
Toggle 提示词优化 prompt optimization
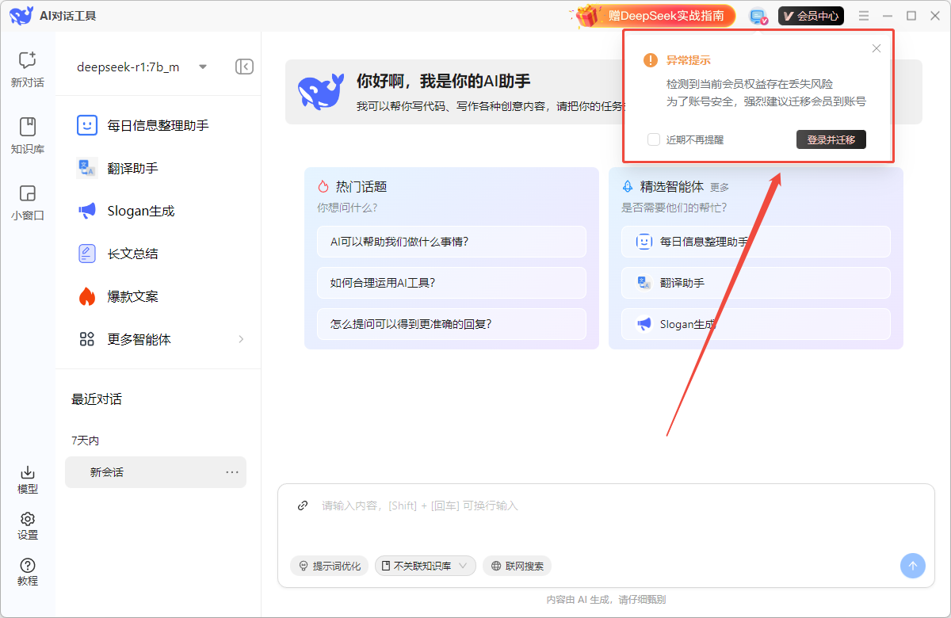[x=329, y=566]
